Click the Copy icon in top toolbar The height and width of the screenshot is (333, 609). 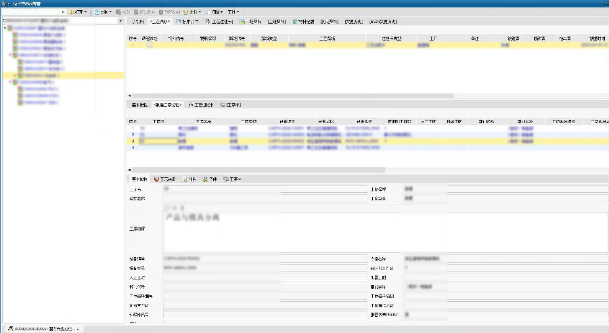click(95, 12)
